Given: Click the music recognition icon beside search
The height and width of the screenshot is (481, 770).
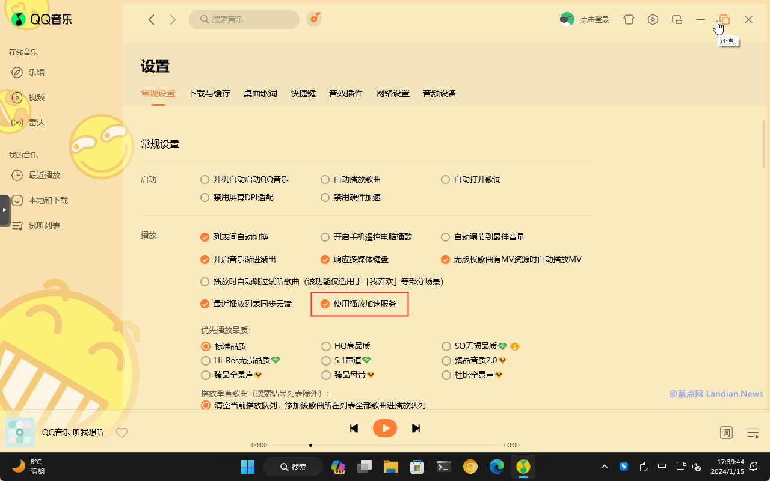Looking at the screenshot, I should [314, 19].
